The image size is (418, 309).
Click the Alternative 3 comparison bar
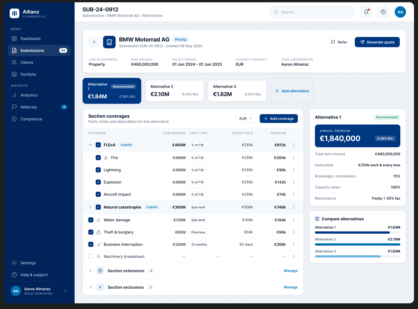[358, 256]
